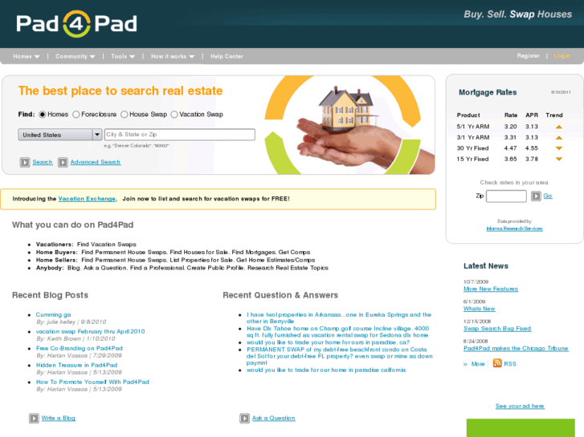584x437 pixels.
Task: Expand the How it works menu
Action: coord(173,57)
